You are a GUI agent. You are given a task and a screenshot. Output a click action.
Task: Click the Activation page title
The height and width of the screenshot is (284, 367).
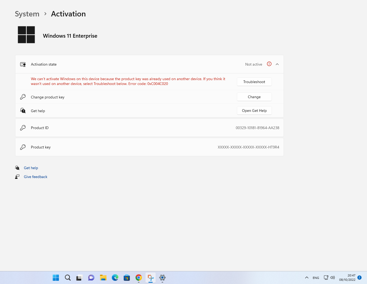(68, 14)
